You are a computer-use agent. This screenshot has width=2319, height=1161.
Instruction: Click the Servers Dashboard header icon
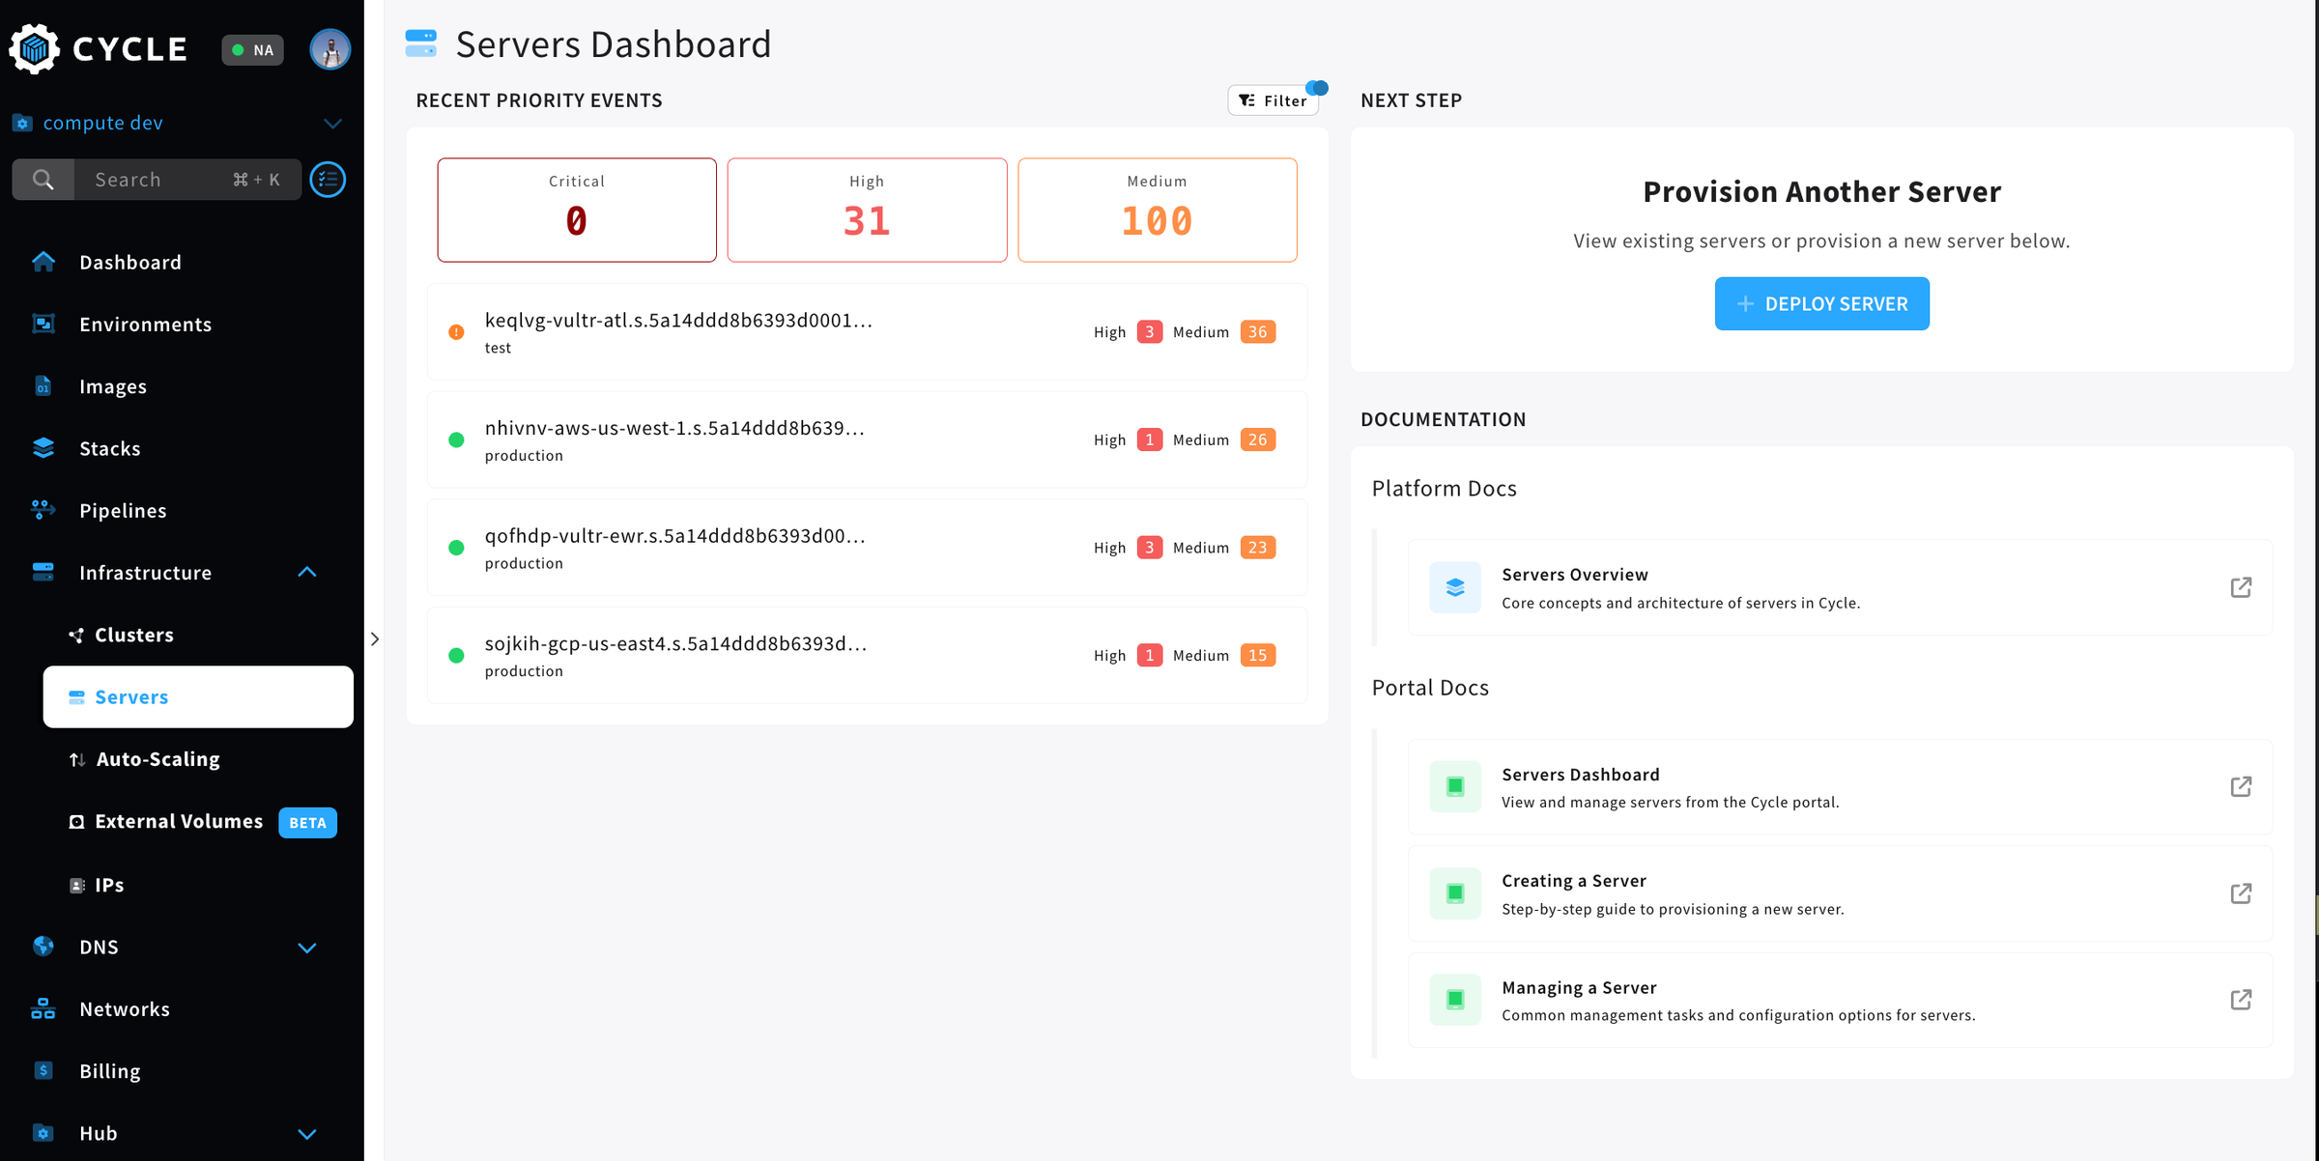(421, 43)
